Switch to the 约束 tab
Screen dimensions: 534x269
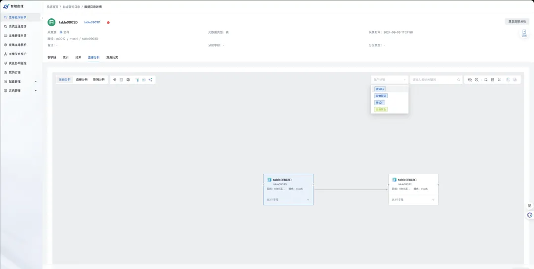[78, 57]
